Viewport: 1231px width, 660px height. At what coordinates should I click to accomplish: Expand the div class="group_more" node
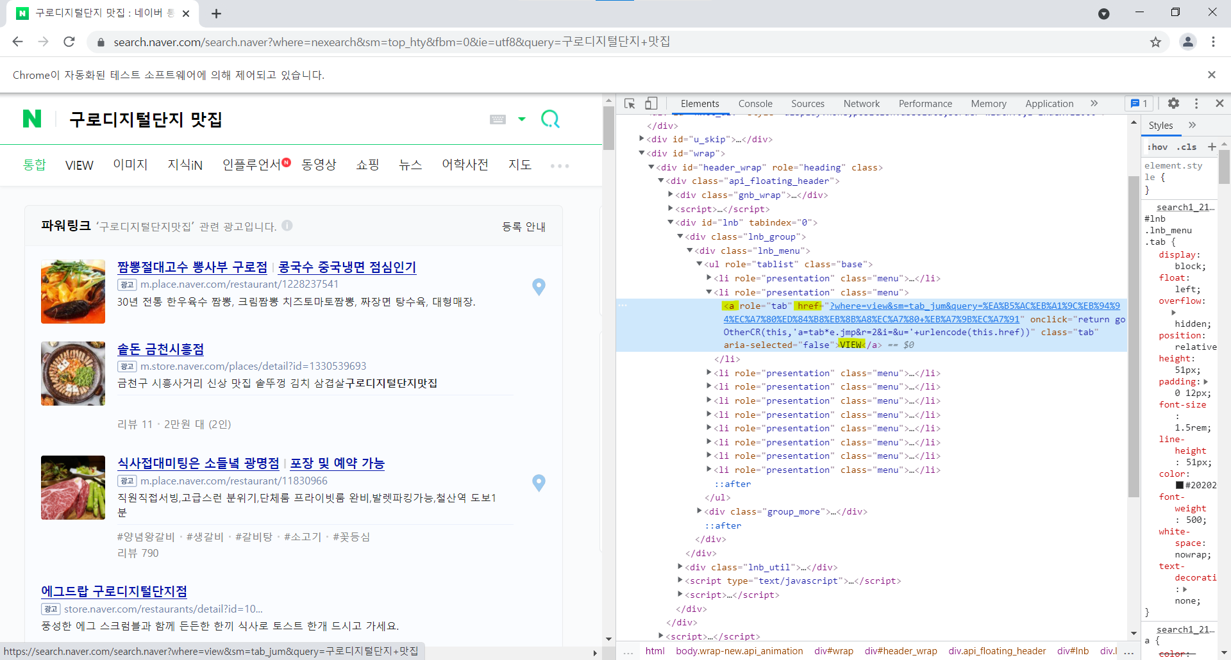click(x=699, y=511)
